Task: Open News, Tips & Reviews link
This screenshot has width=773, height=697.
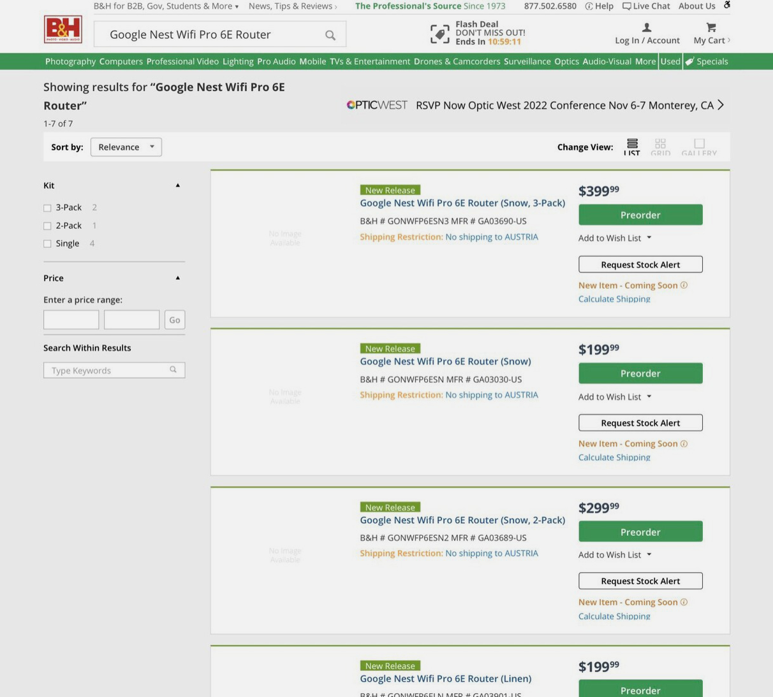Action: pyautogui.click(x=293, y=6)
